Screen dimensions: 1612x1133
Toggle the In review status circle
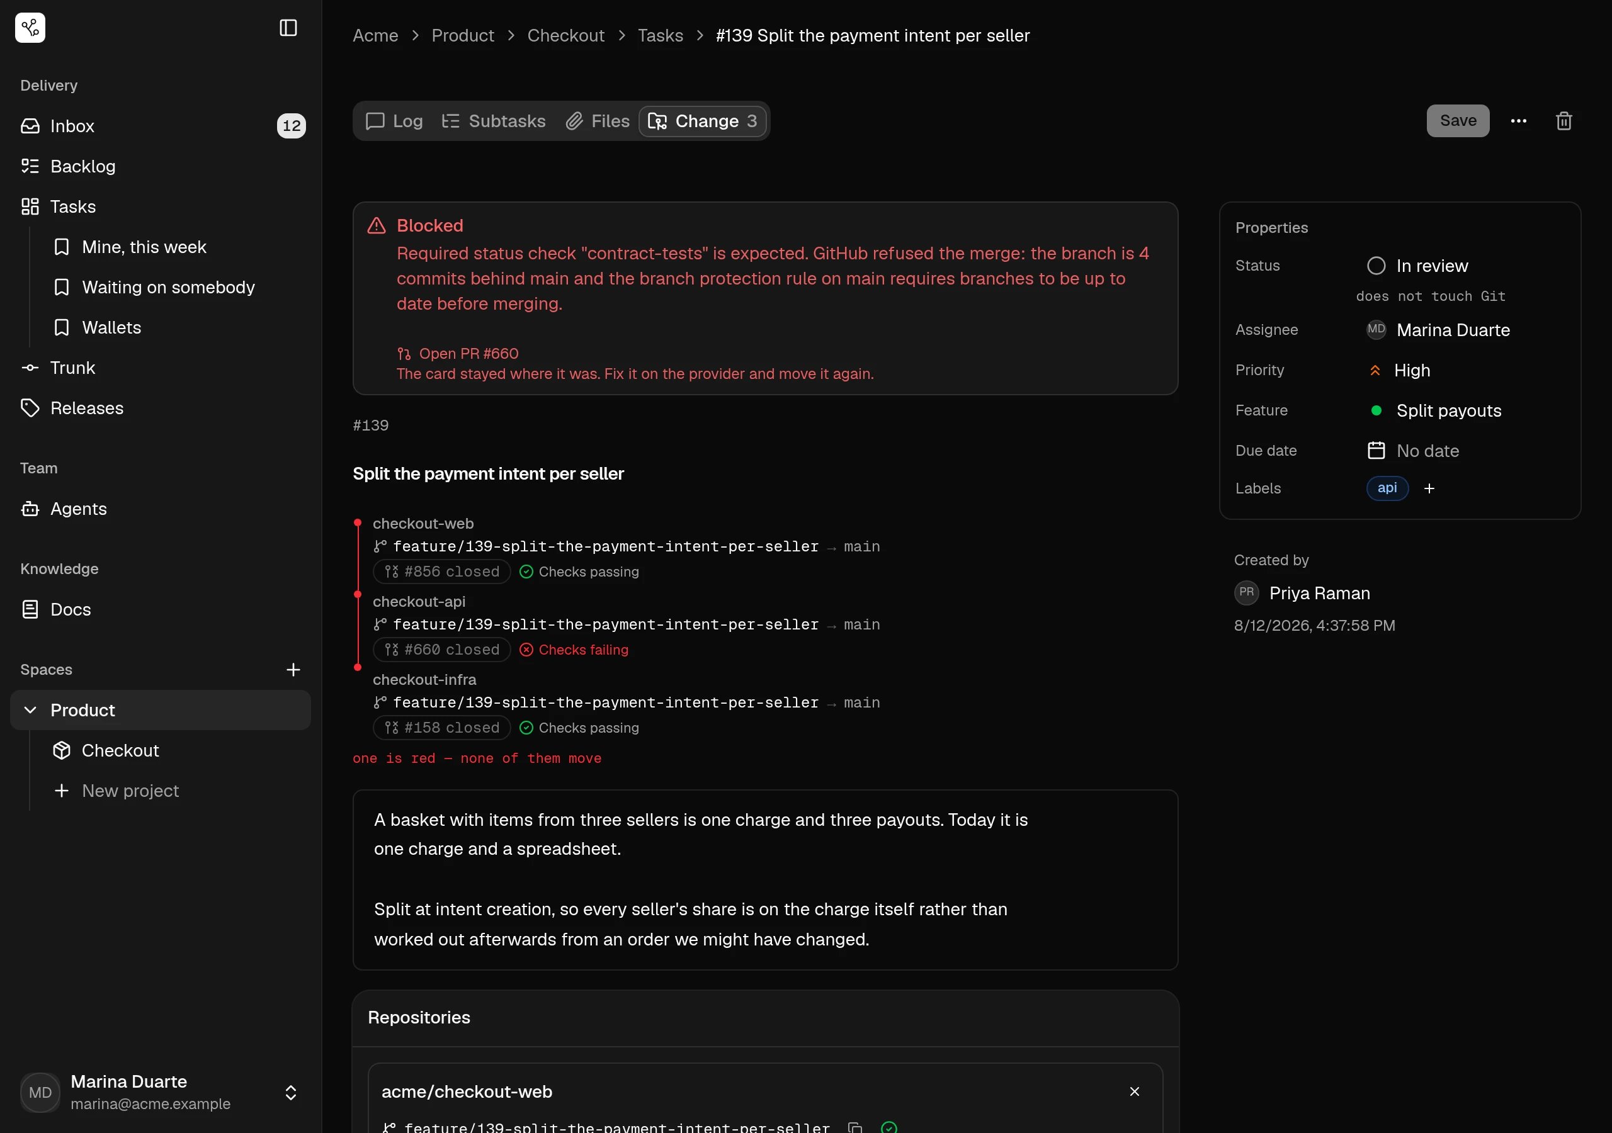(1376, 266)
